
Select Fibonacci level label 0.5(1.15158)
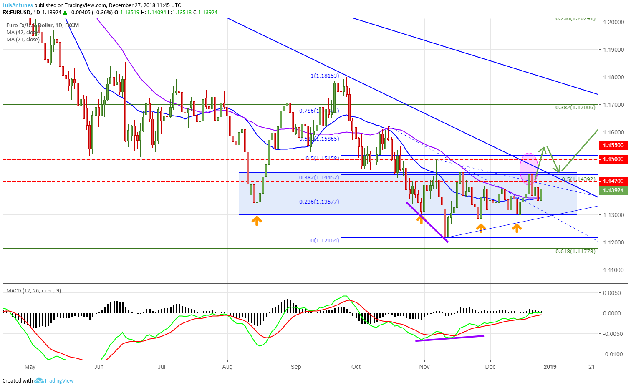click(x=322, y=159)
